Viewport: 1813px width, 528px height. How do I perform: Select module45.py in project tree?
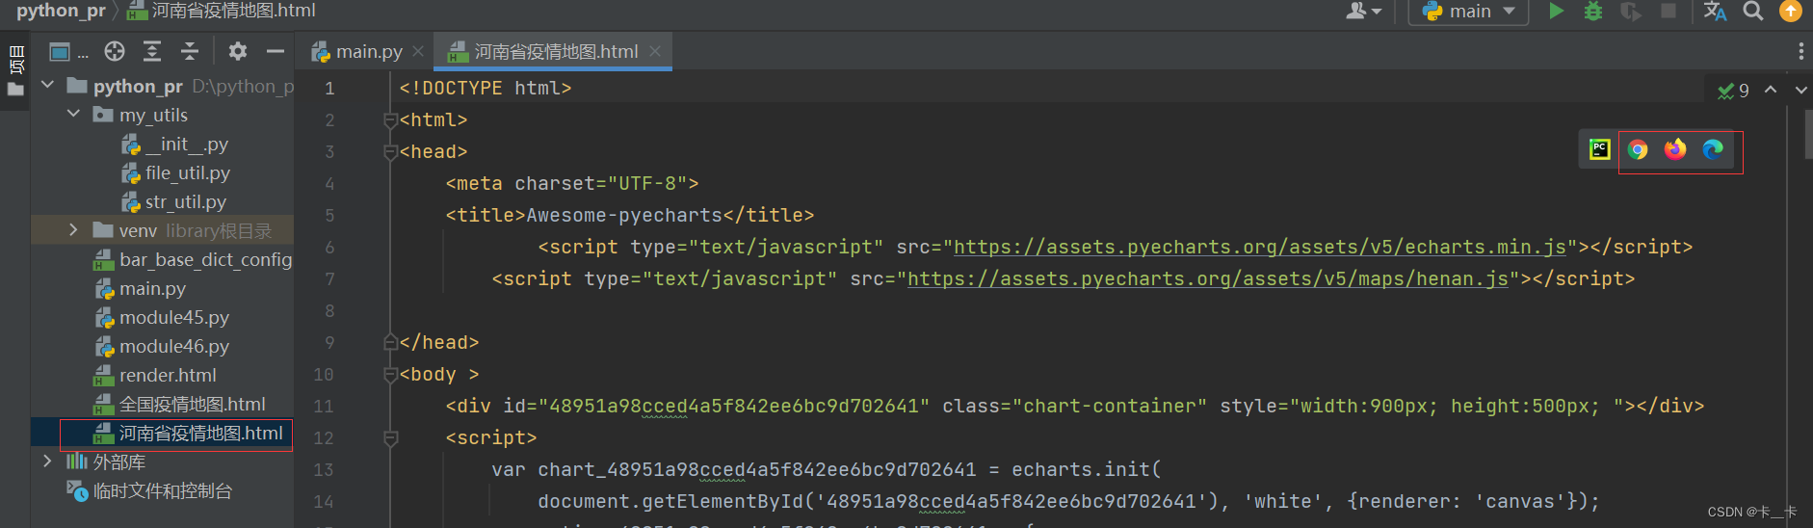coord(161,317)
